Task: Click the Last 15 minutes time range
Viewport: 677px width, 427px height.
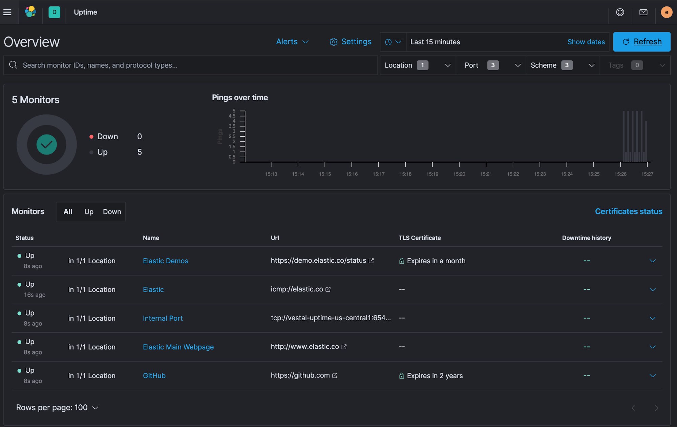Action: (435, 42)
